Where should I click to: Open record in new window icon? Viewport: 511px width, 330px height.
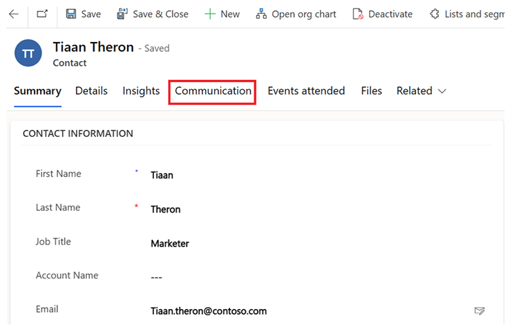click(x=42, y=14)
